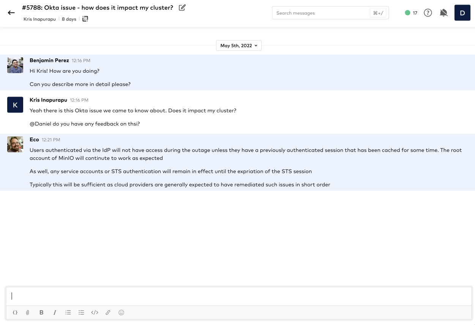Add a hyperlink with link icon
This screenshot has height=325, width=475.
[108, 312]
